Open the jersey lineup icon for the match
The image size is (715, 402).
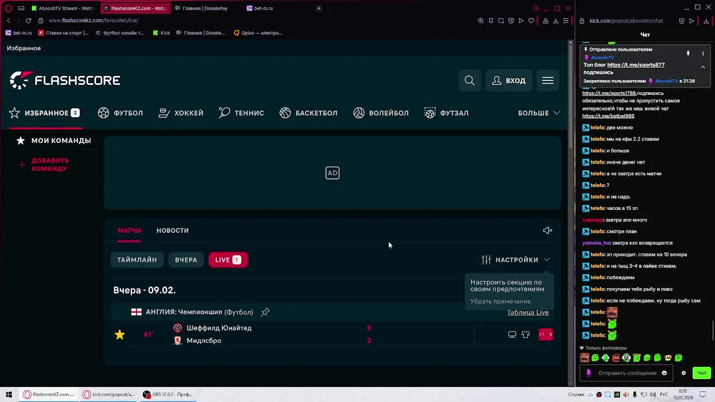click(526, 334)
